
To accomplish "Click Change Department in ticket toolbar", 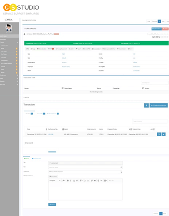I will tap(61, 49).
